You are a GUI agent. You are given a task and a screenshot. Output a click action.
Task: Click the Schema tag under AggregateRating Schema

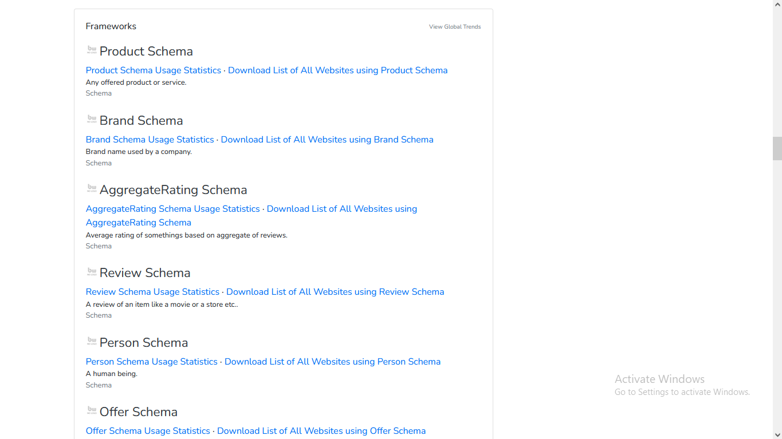pyautogui.click(x=99, y=246)
